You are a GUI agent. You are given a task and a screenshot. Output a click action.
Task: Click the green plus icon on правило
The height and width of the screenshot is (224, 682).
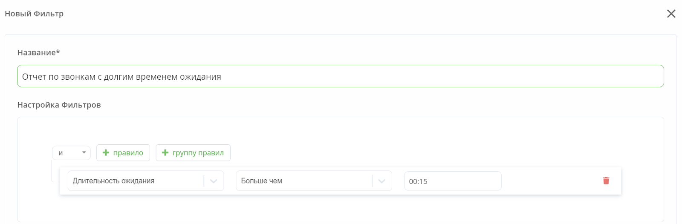[106, 152]
